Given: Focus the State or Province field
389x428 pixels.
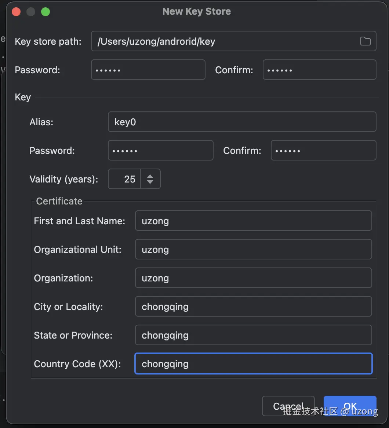Looking at the screenshot, I should tap(253, 335).
